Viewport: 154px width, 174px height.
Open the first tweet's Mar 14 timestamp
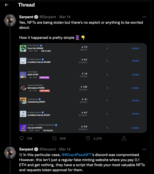65,17
